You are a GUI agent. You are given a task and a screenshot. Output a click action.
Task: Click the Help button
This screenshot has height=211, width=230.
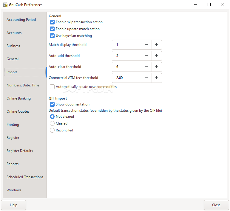pos(14,205)
